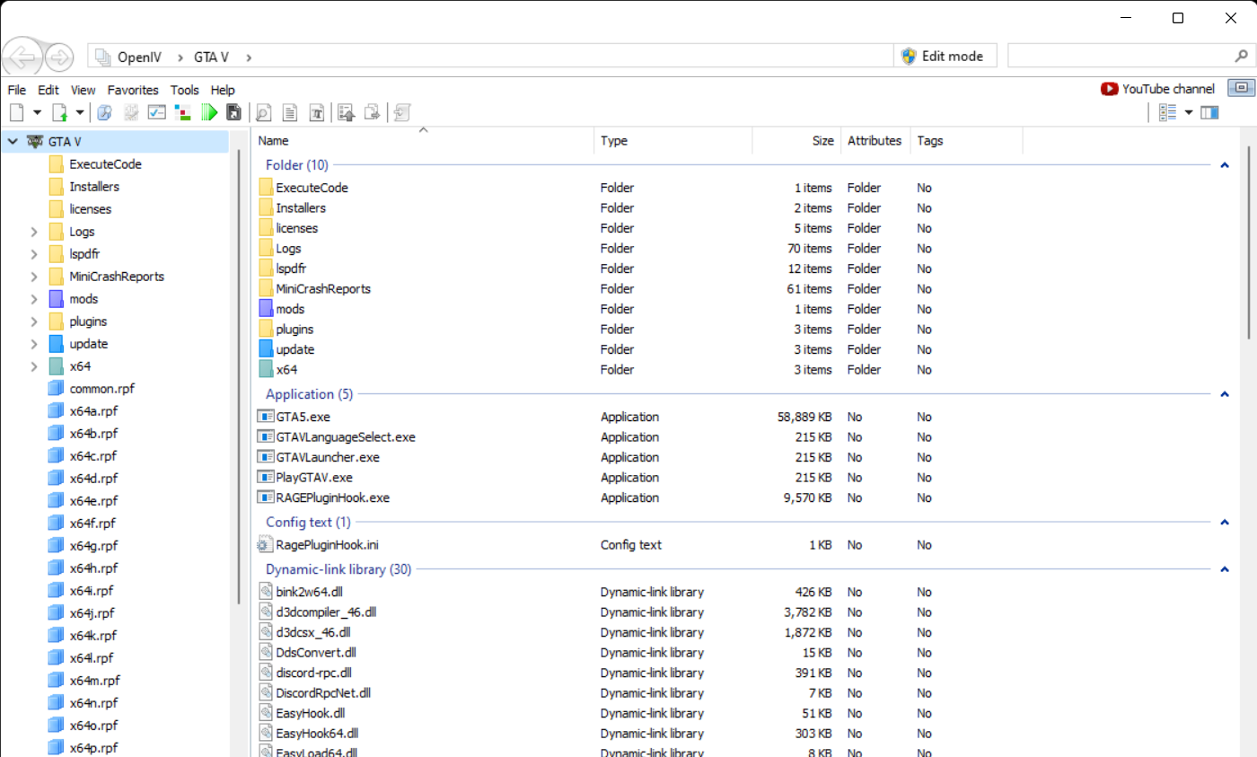Click the red and green blocks toolbar icon
1257x757 pixels.
(183, 112)
